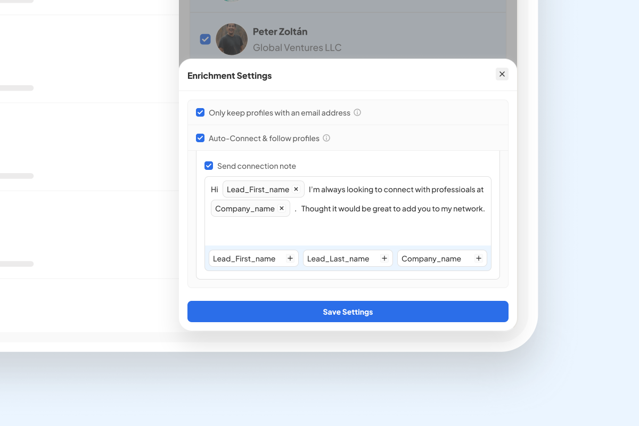Insert Lead_First_name variable using its plus icon
639x426 pixels.
coord(290,258)
